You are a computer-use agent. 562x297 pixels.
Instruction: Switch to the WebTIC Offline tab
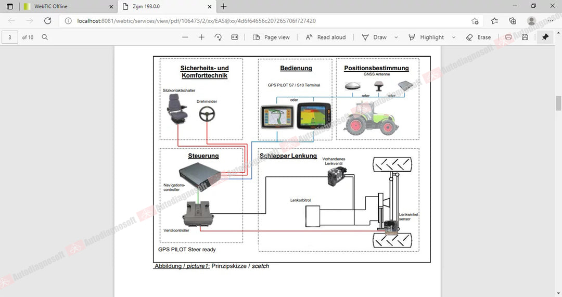click(68, 6)
